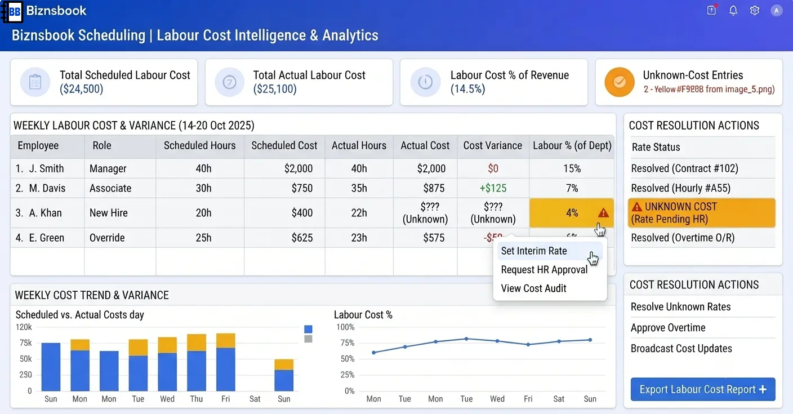Click the +$125 cost variance value
793x414 pixels.
click(x=493, y=188)
